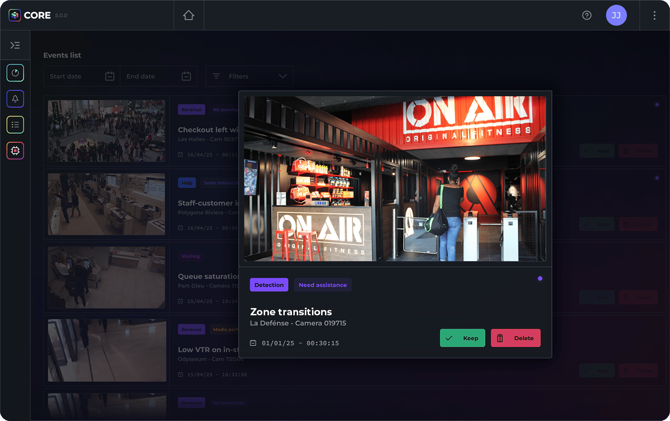This screenshot has height=421, width=670.
Task: Click the Zone transitions title
Action: coord(291,312)
